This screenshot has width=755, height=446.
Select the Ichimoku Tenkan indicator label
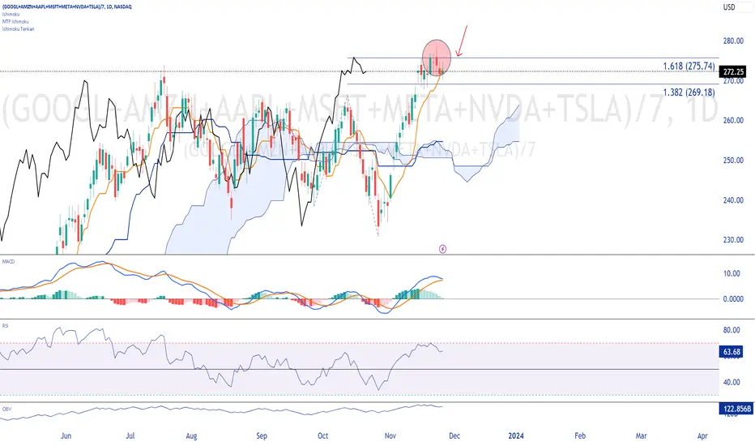[x=18, y=29]
